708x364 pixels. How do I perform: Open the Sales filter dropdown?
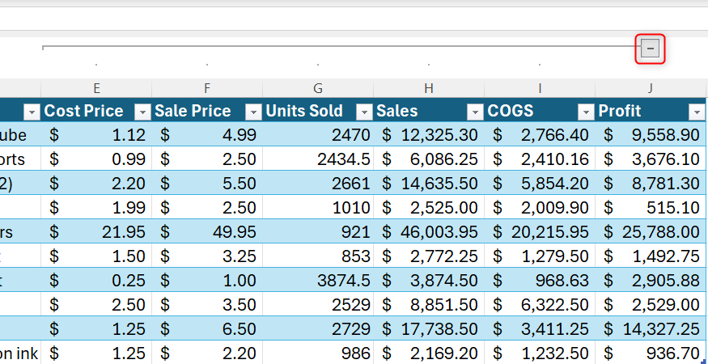(x=476, y=112)
